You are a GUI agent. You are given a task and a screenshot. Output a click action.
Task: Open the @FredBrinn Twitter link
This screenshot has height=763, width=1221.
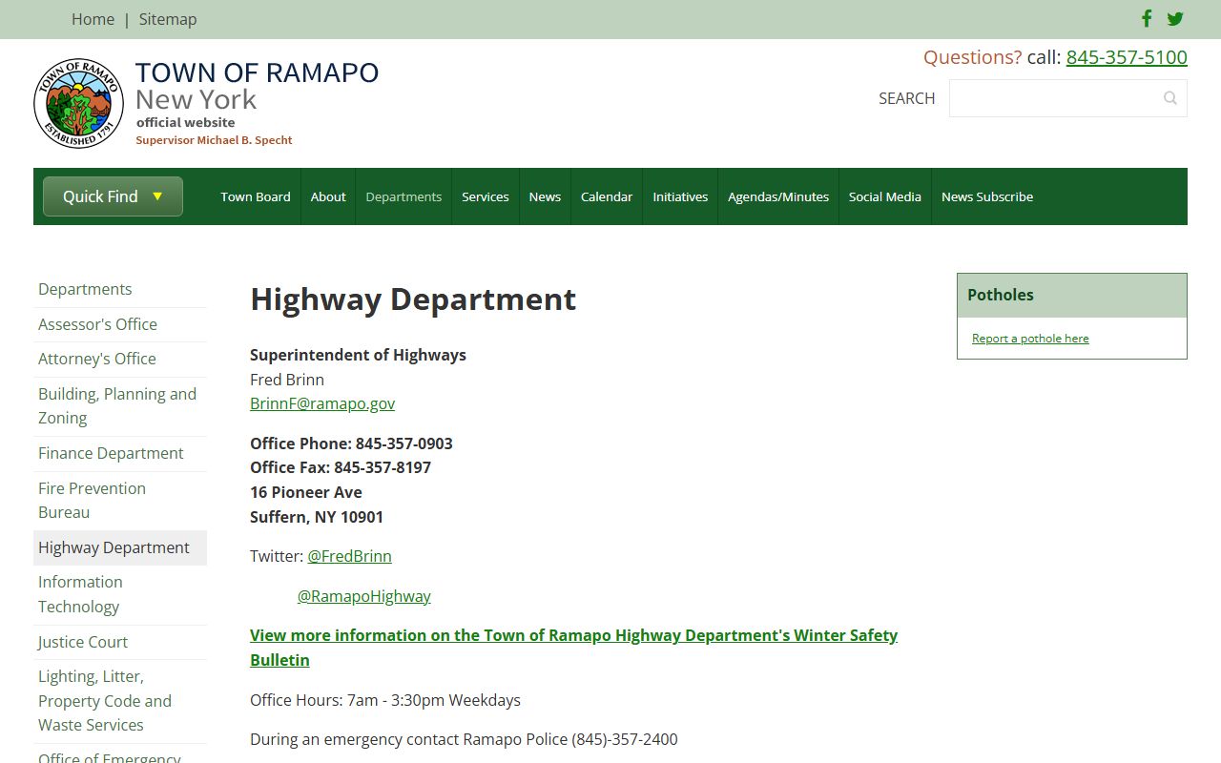[349, 556]
